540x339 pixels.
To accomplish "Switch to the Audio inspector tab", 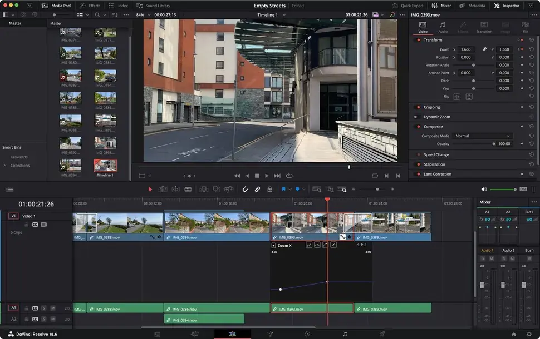I will coord(443,27).
